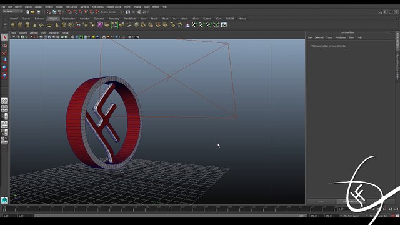Switch to the Polygons shelf tab
Image resolution: width=400 pixels, height=225 pixels.
(53, 19)
